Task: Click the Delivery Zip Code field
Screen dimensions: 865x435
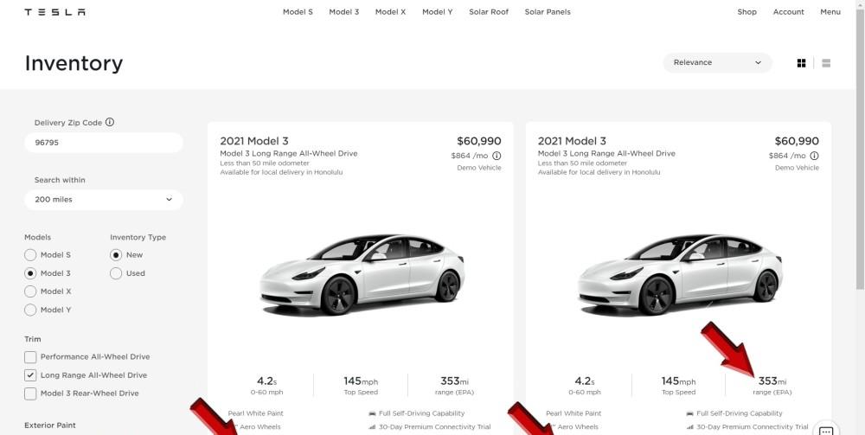Action: (104, 142)
